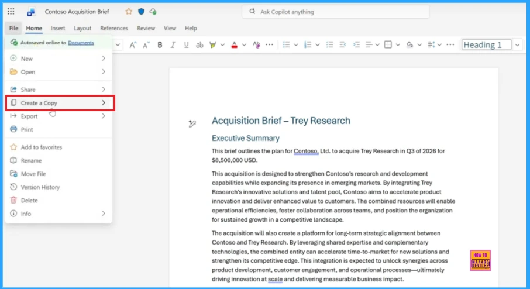
Task: Click the cloud saved status icon
Action: pos(153,12)
